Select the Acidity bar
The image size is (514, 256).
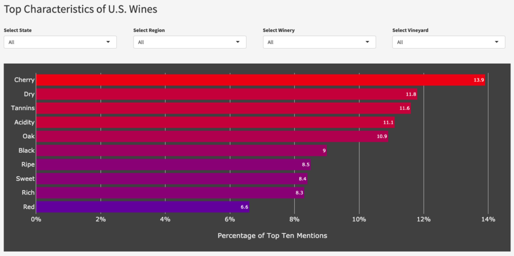coord(215,122)
